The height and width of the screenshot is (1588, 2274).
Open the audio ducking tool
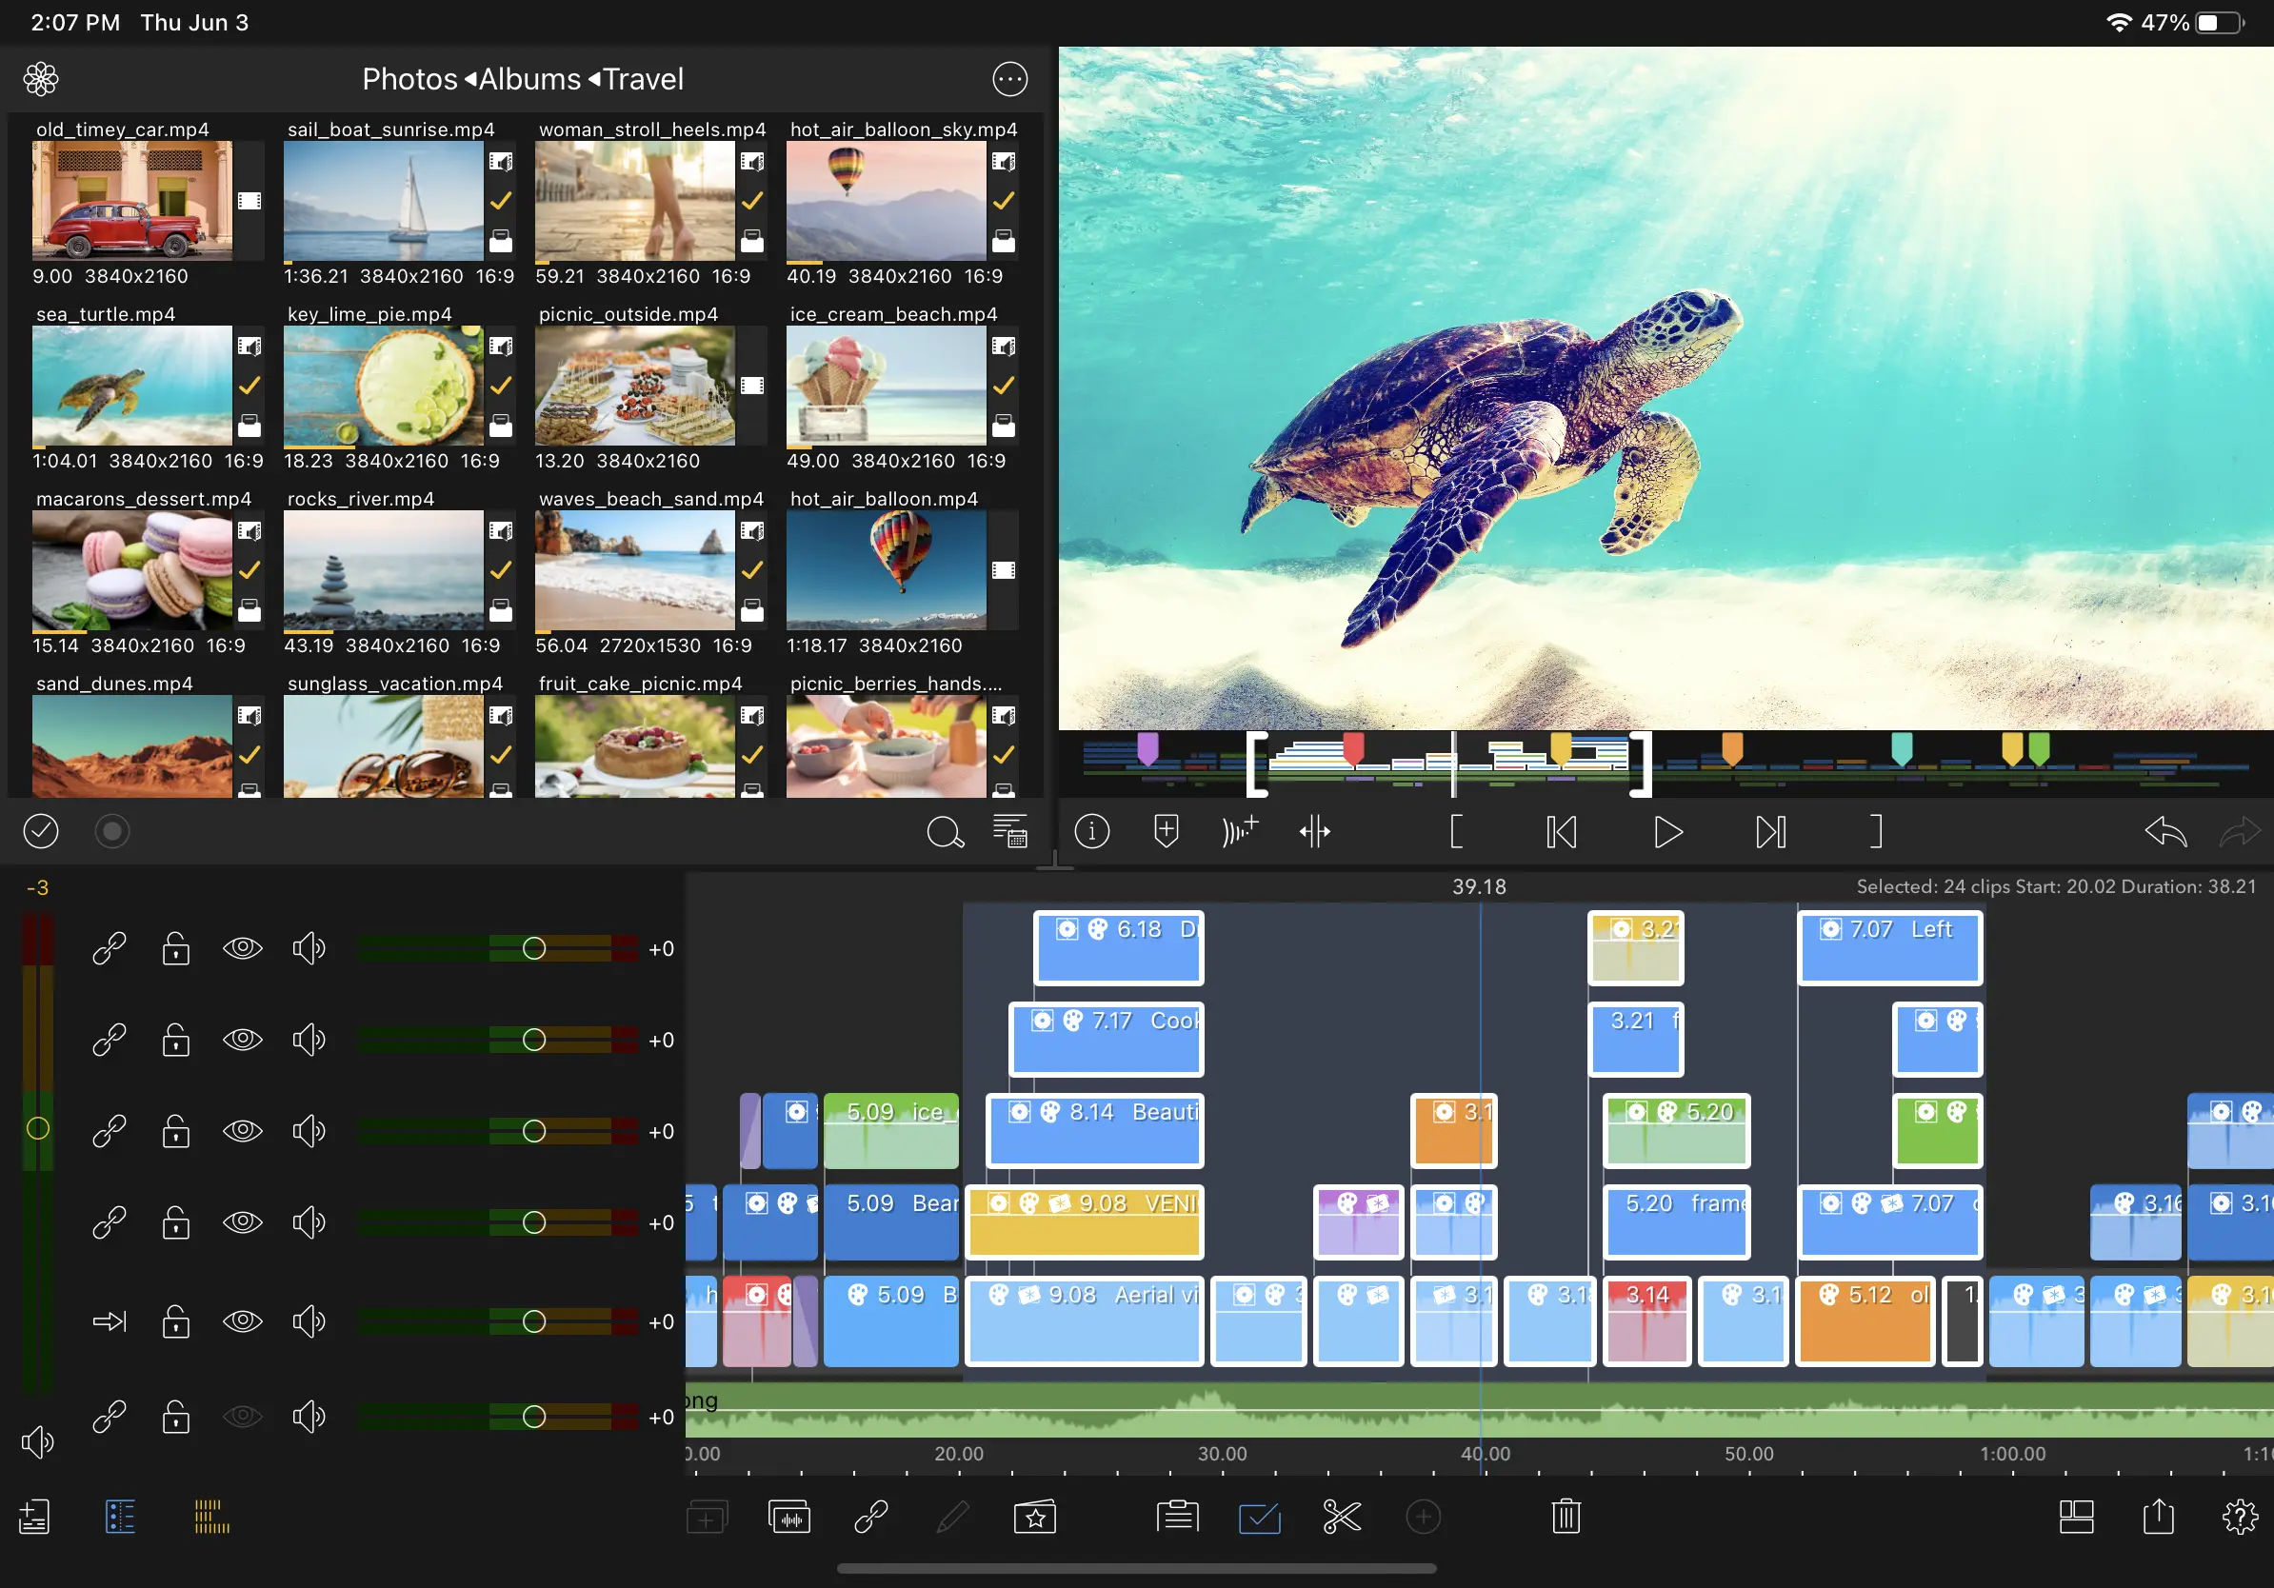point(1240,832)
